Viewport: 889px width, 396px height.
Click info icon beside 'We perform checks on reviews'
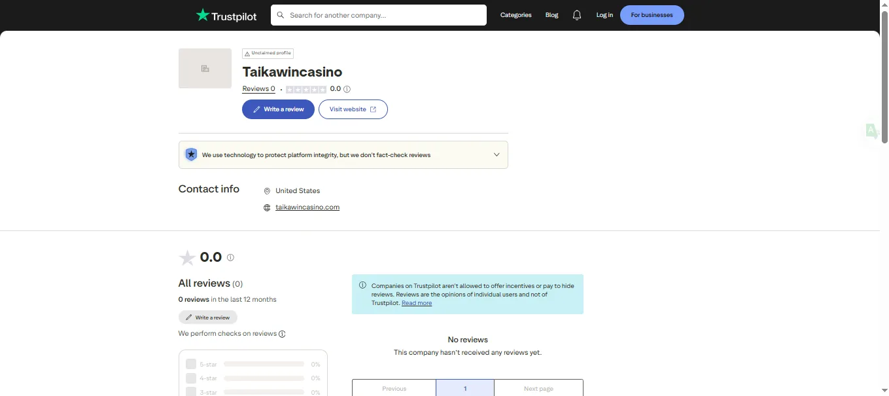pyautogui.click(x=282, y=334)
